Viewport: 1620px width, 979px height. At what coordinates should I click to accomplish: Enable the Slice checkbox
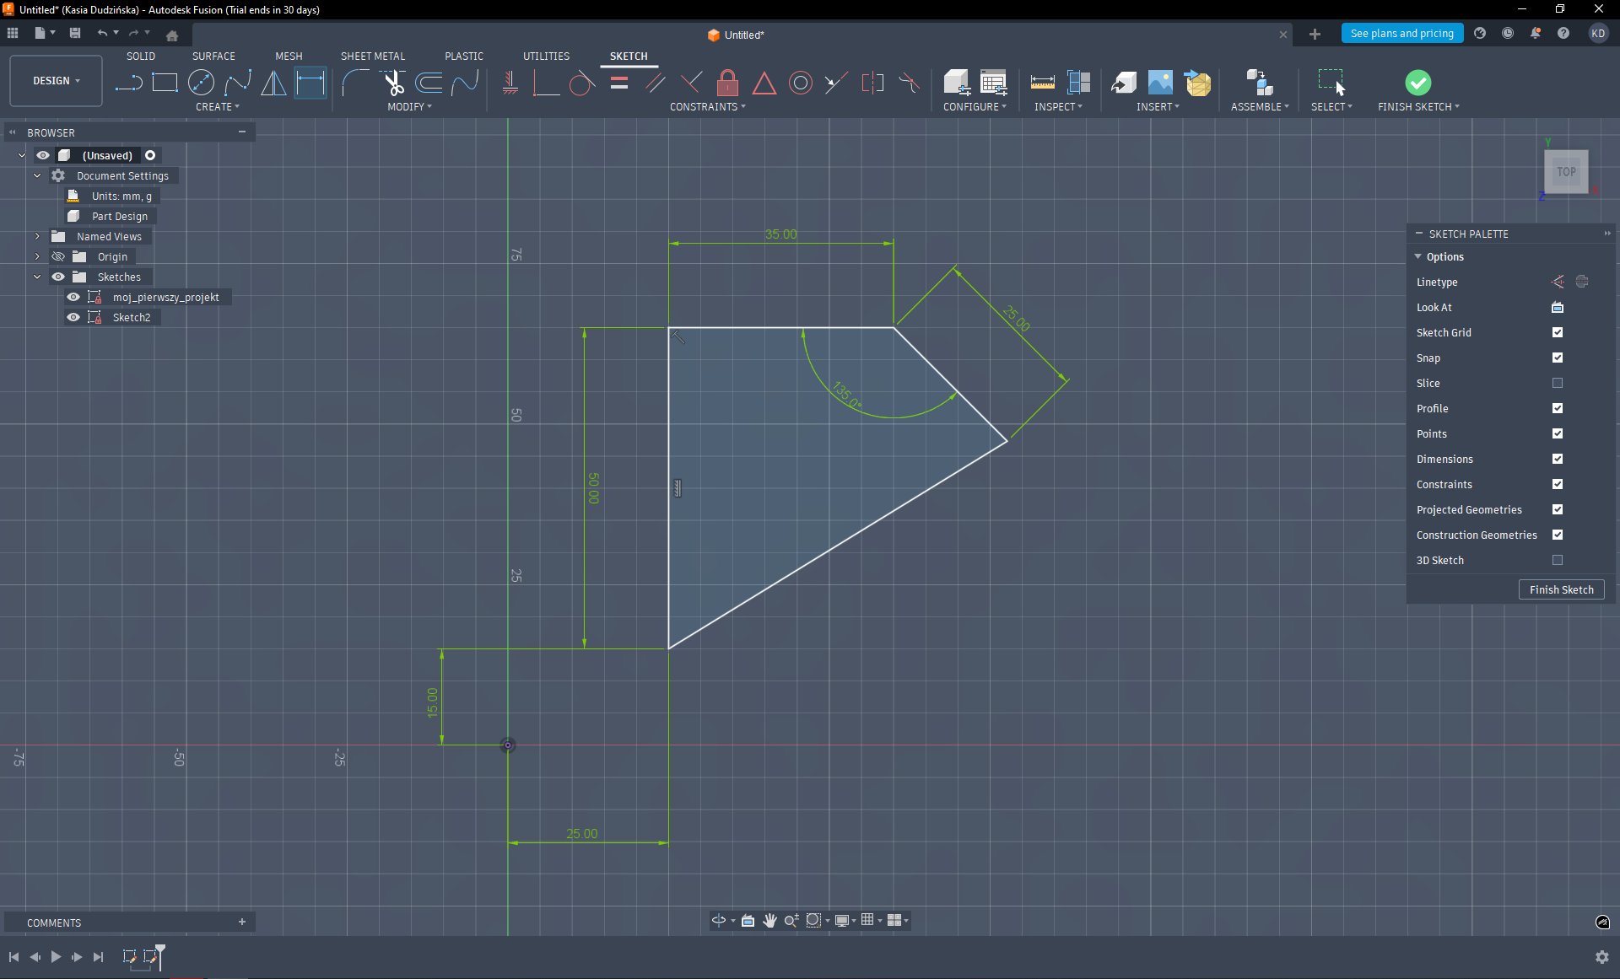coord(1558,383)
